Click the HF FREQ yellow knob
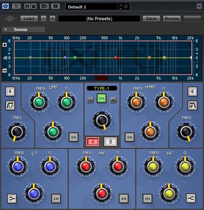The width and height of the screenshot is (204, 210). (x=153, y=166)
